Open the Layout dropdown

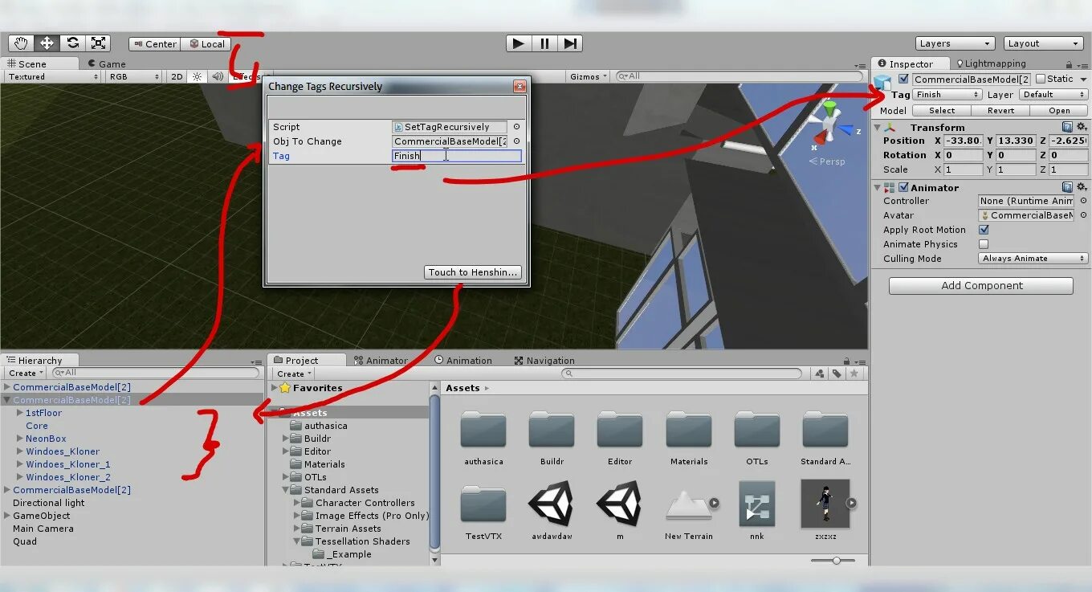1044,43
